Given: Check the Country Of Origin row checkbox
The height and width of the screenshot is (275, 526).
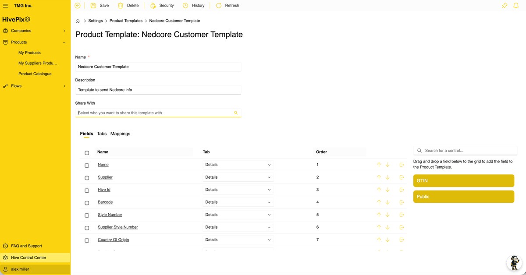Looking at the screenshot, I should pyautogui.click(x=87, y=240).
